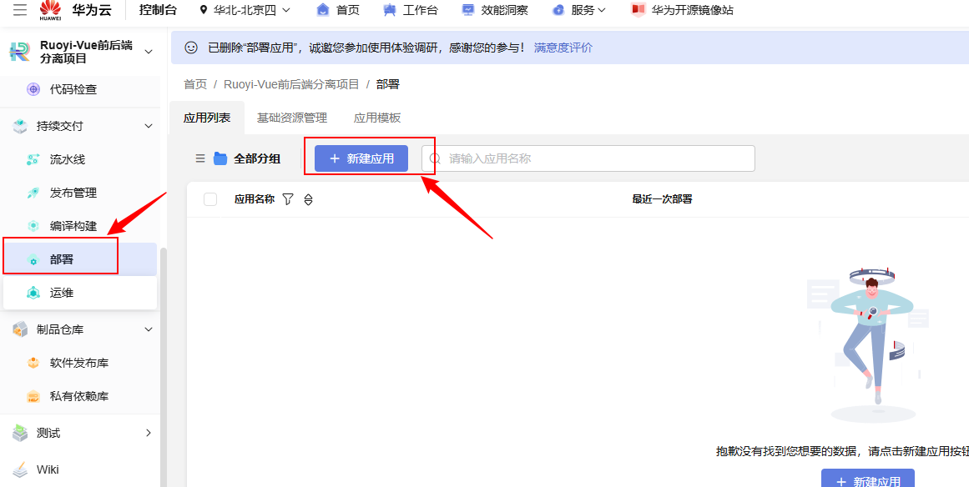Click the 持续交付 cube icon
Image resolution: width=969 pixels, height=487 pixels.
click(20, 126)
